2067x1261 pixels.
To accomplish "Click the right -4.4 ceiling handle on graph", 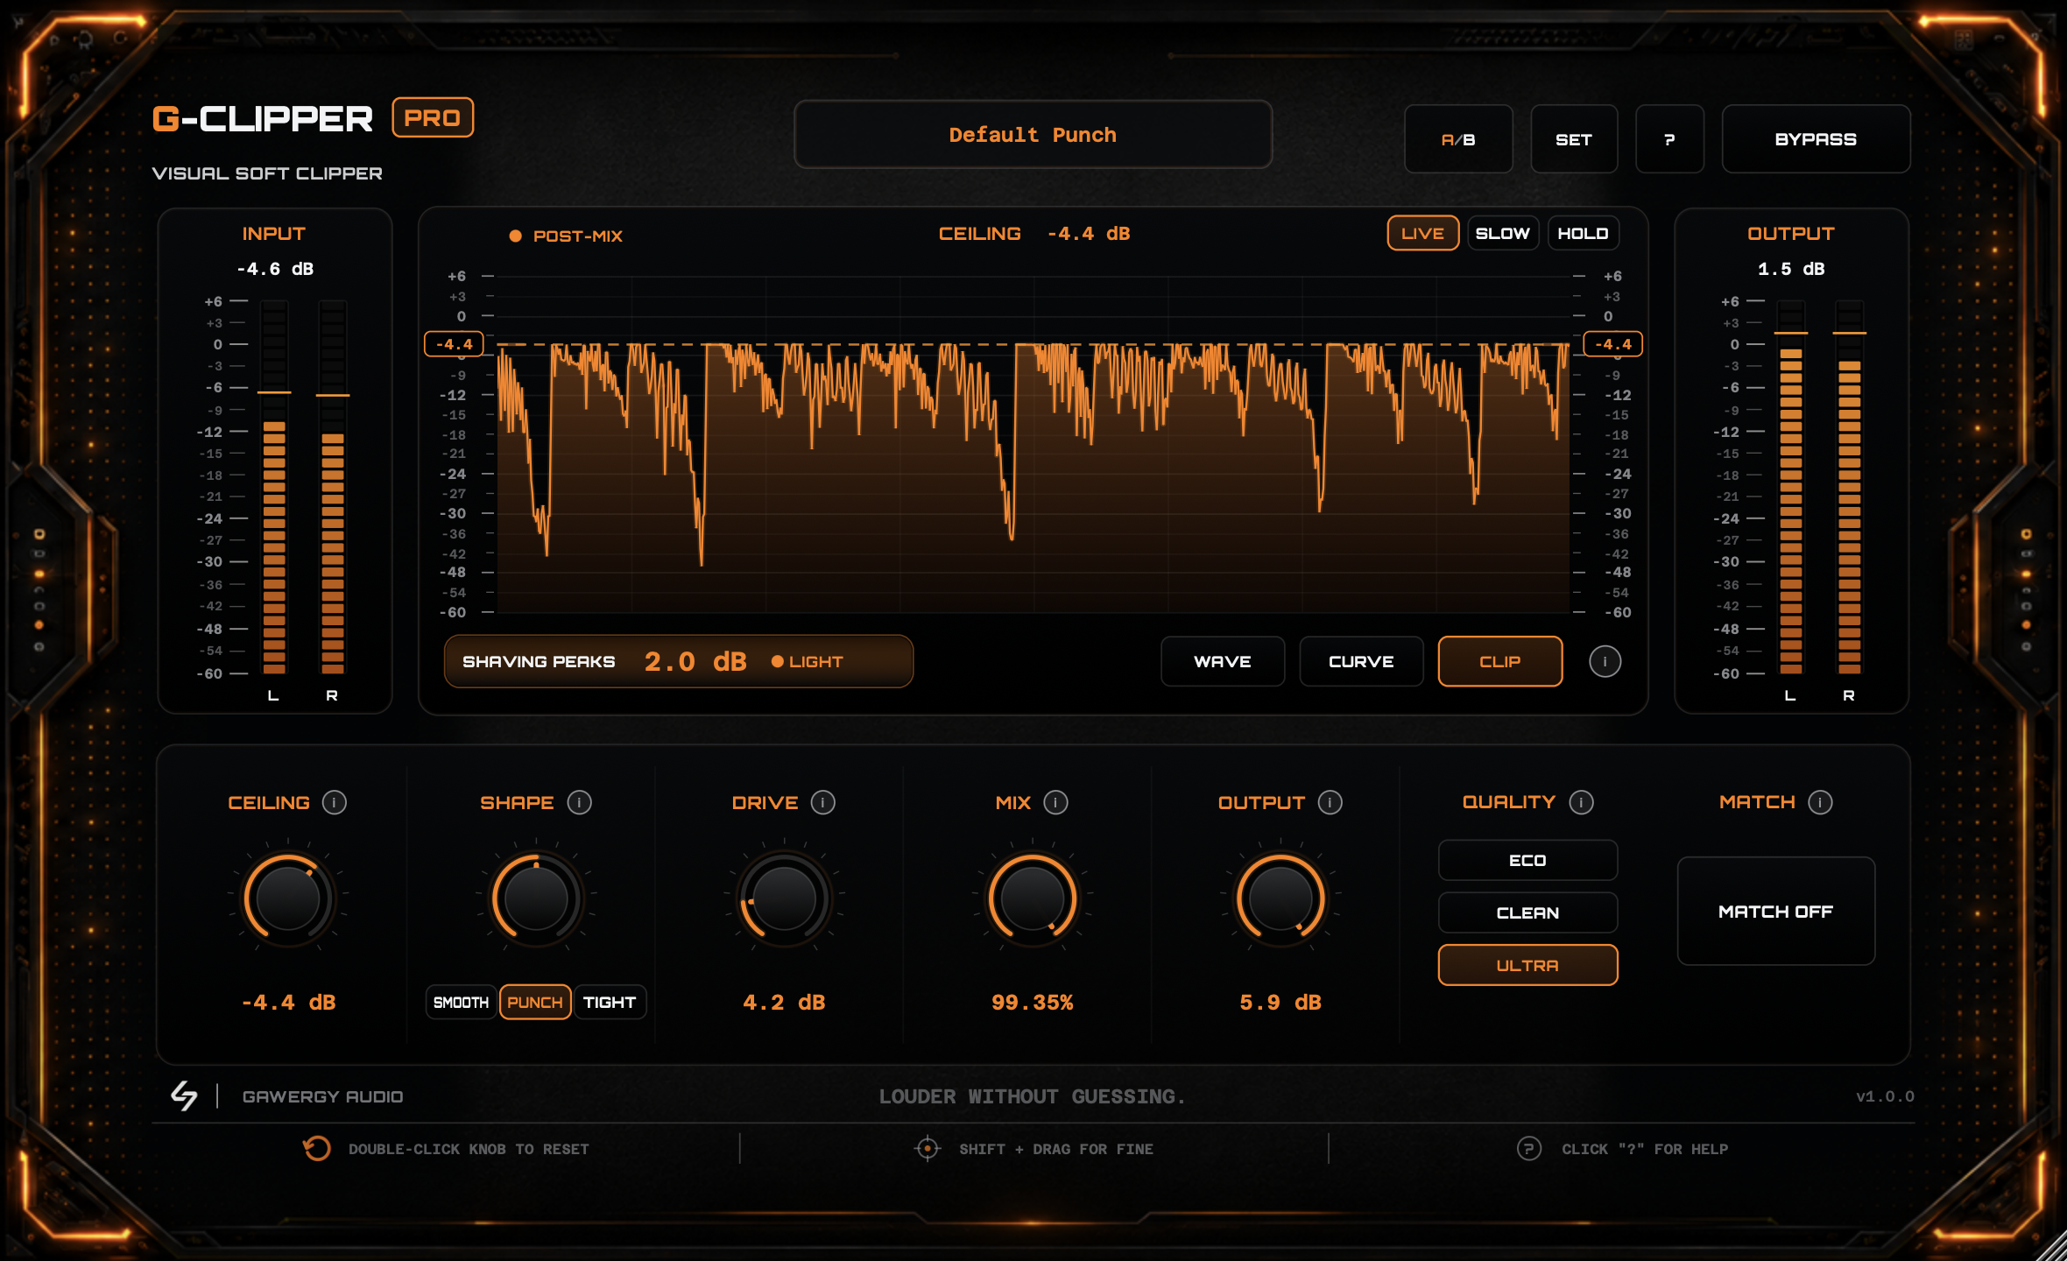I will (x=1613, y=344).
